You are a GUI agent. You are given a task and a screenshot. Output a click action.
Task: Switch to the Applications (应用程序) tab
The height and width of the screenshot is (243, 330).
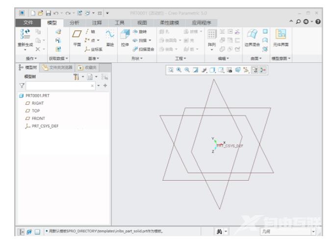click(x=202, y=23)
